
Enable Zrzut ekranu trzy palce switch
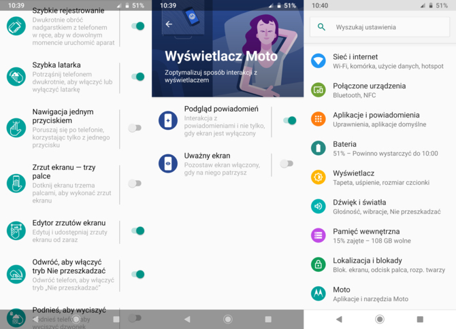point(135,184)
